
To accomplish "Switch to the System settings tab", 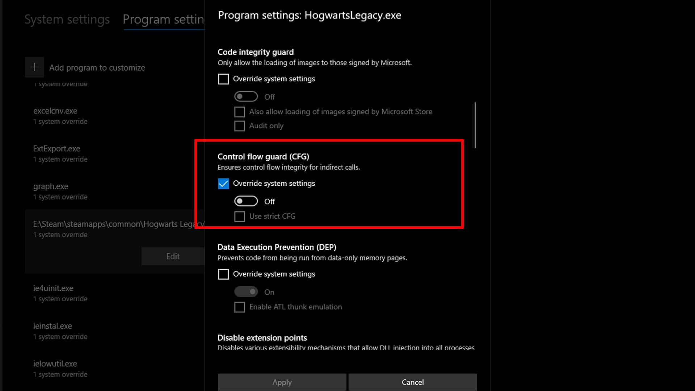I will (67, 20).
